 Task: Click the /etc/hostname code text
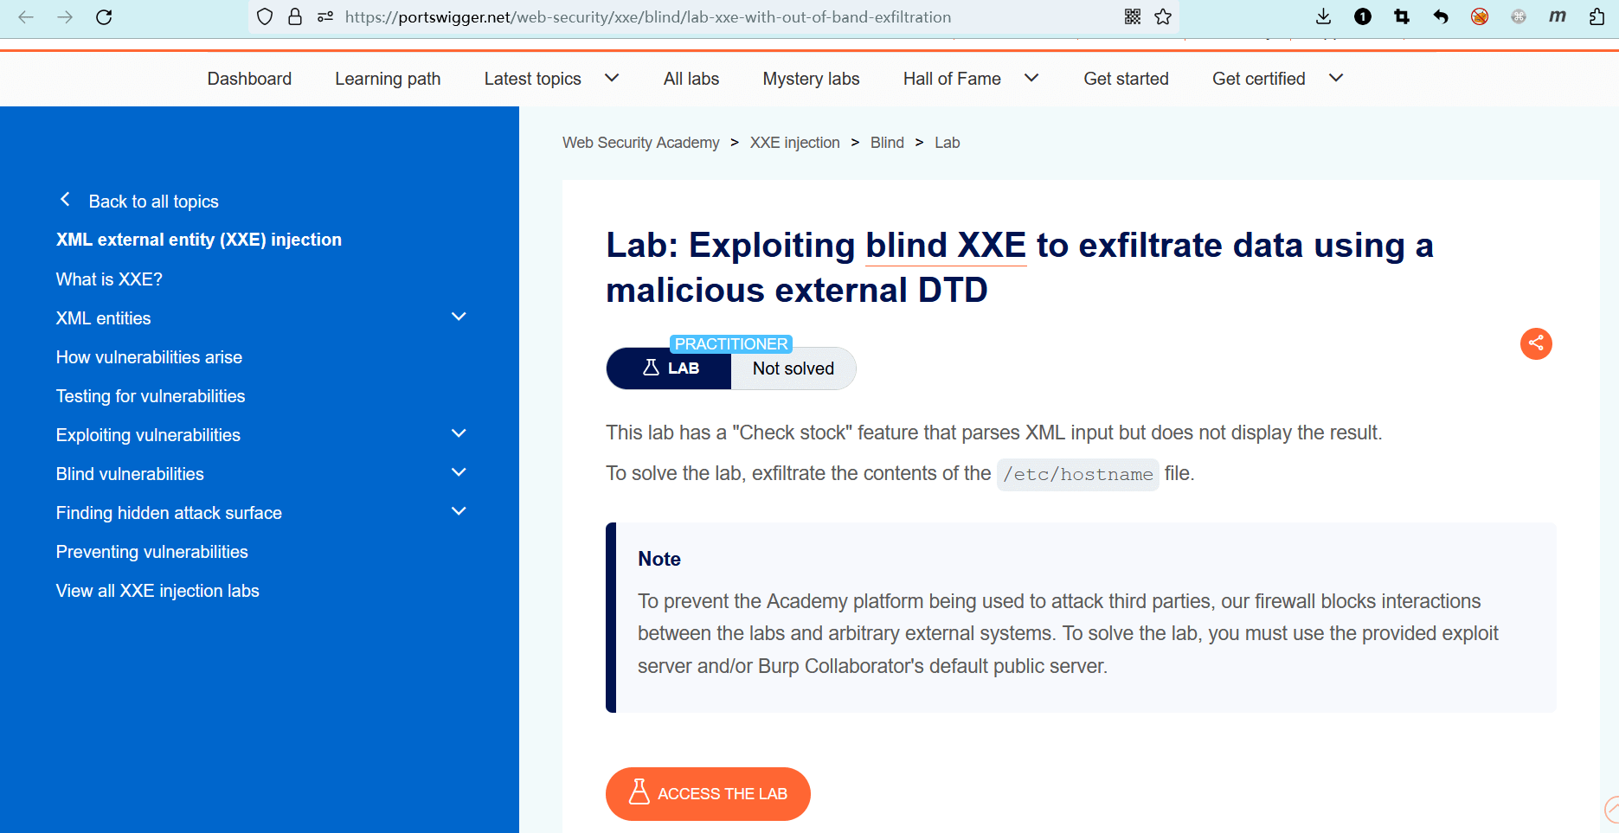coord(1077,474)
